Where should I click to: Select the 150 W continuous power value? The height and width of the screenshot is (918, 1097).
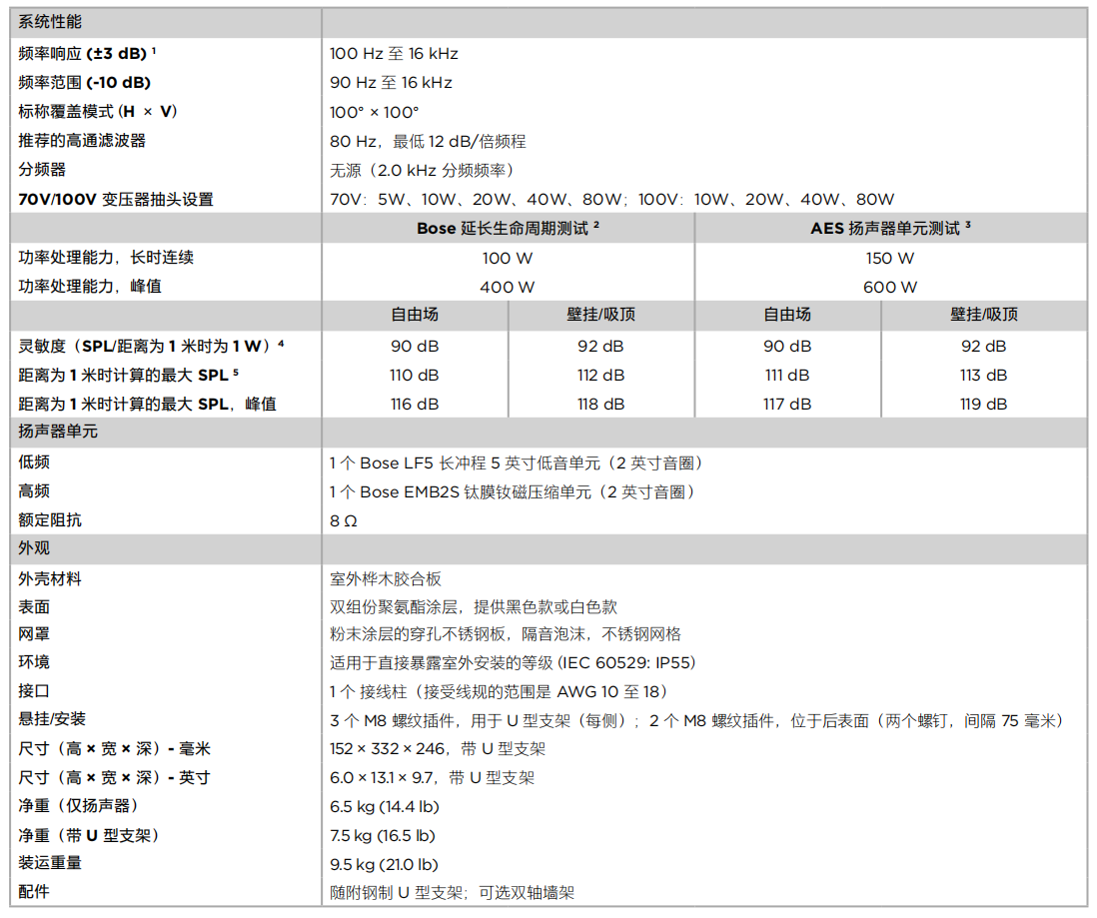890,258
